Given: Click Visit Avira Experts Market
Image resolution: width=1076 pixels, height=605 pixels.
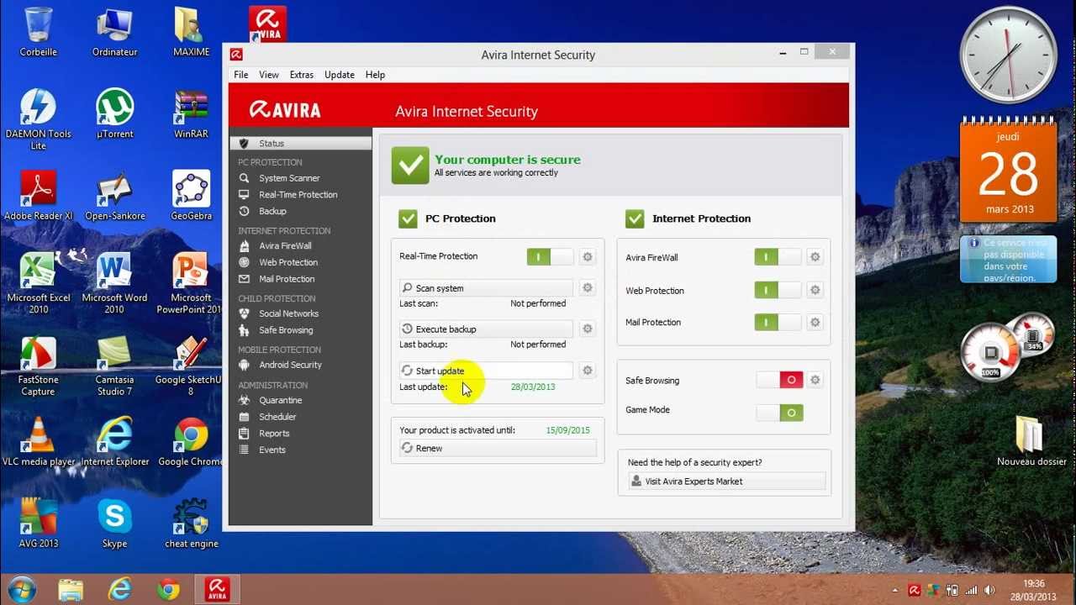Looking at the screenshot, I should click(727, 481).
